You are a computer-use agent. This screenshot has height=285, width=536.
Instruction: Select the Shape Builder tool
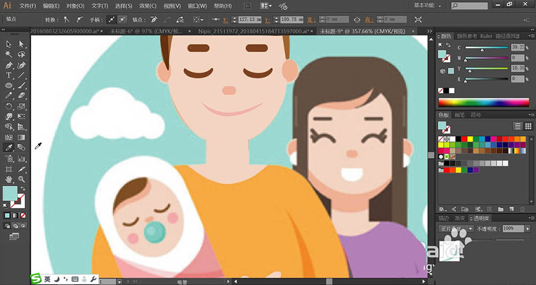point(9,127)
